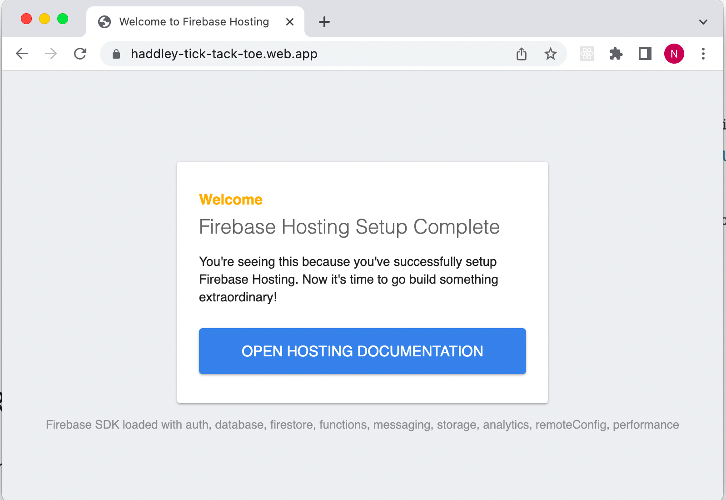The width and height of the screenshot is (726, 500).
Task: Click the Firebase Hosting Setup Complete heading
Action: pyautogui.click(x=349, y=227)
